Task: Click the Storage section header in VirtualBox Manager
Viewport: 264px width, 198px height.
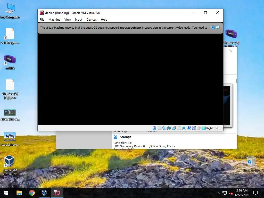Action: (x=126, y=137)
